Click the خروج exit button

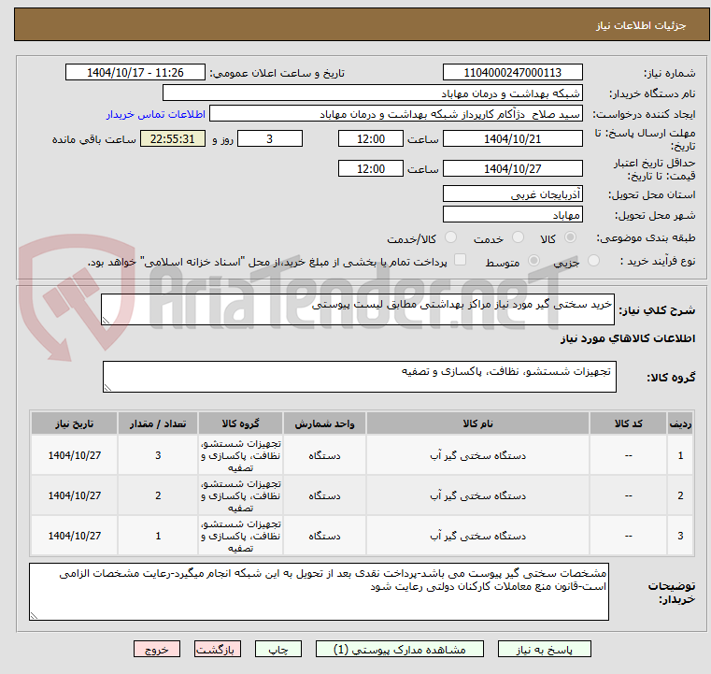click(x=157, y=649)
